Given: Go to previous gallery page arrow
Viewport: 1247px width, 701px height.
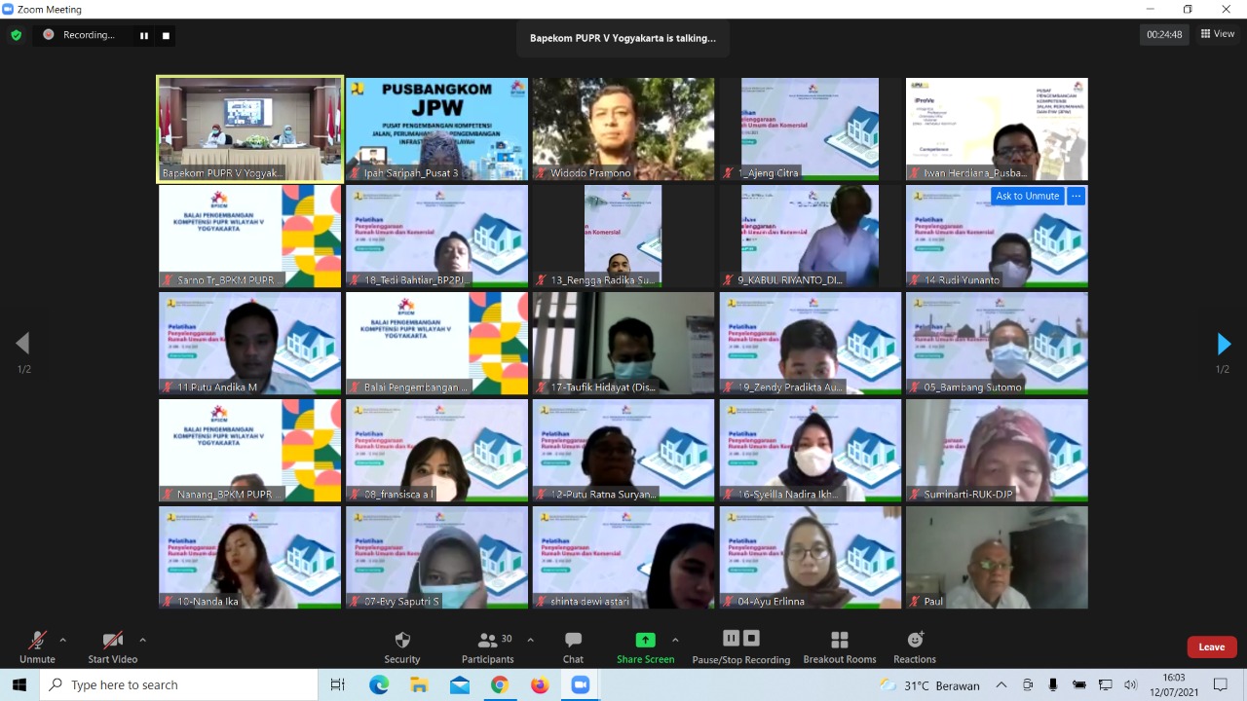Looking at the screenshot, I should [22, 343].
